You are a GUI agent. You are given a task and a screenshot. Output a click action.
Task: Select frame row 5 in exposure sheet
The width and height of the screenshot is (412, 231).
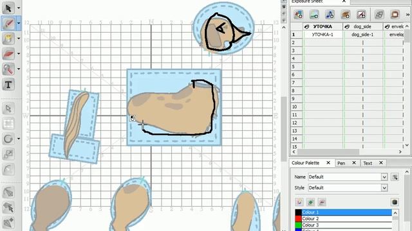pos(296,67)
